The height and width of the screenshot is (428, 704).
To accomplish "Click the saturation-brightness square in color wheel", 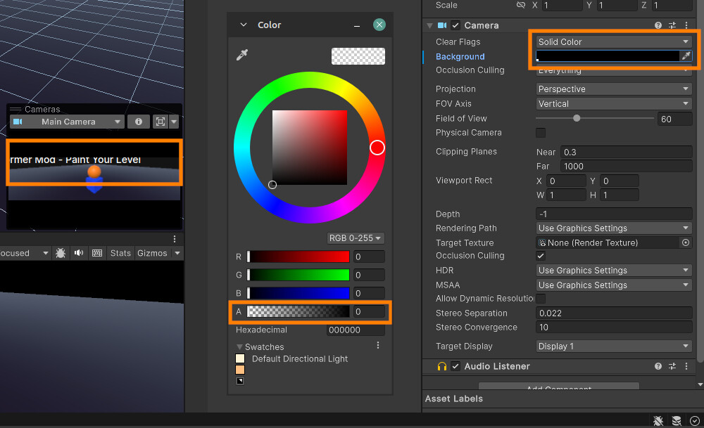I will (x=310, y=148).
